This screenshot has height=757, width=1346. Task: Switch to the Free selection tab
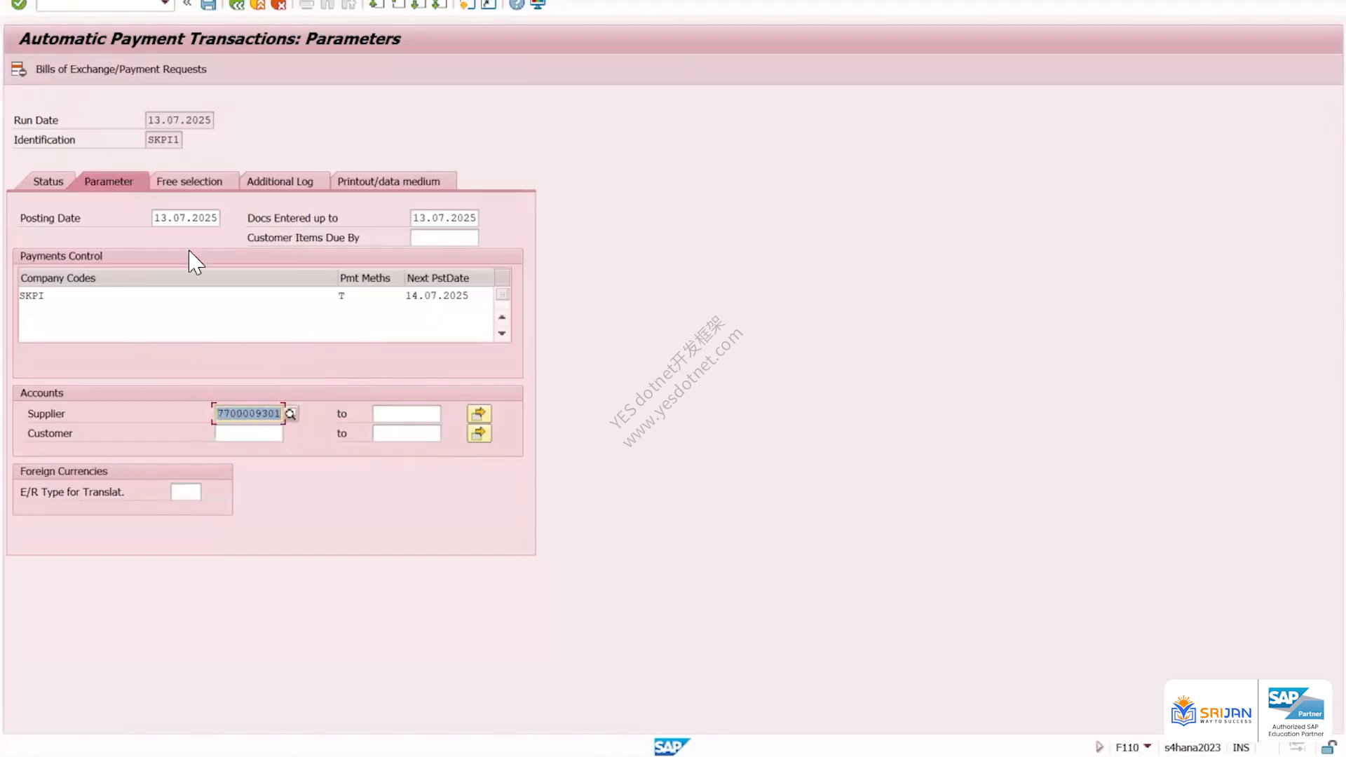coord(189,182)
